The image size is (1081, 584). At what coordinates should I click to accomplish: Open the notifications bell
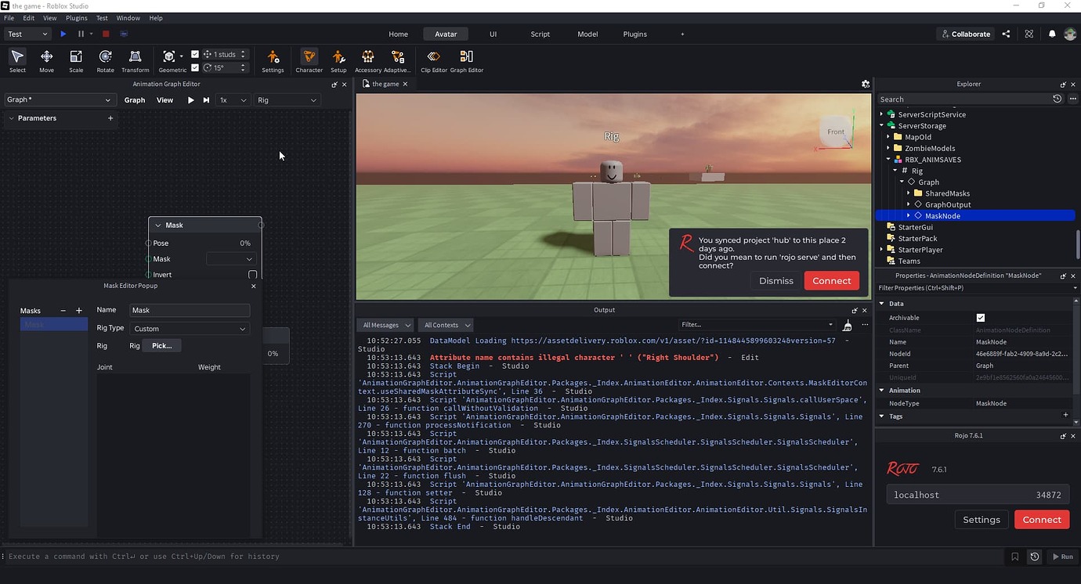[1052, 34]
